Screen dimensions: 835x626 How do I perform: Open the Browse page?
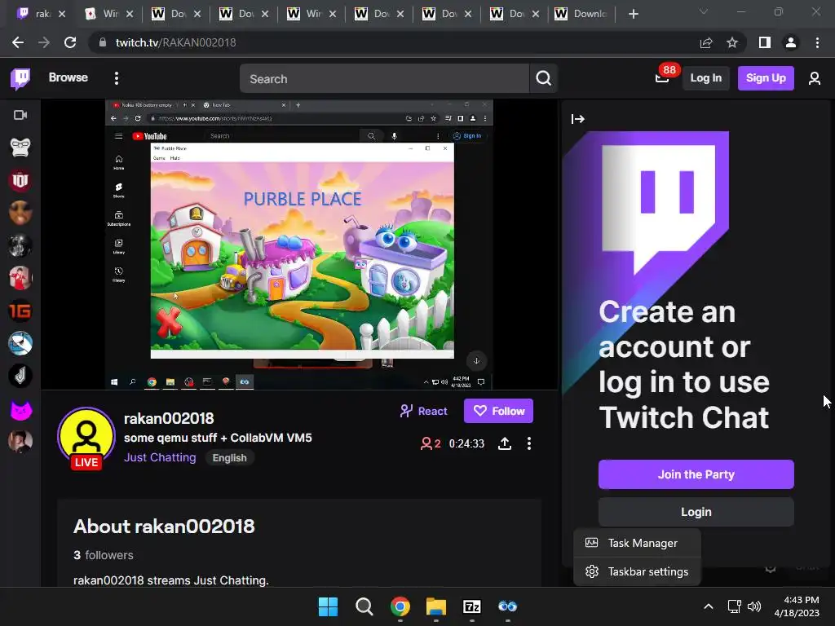(x=68, y=77)
